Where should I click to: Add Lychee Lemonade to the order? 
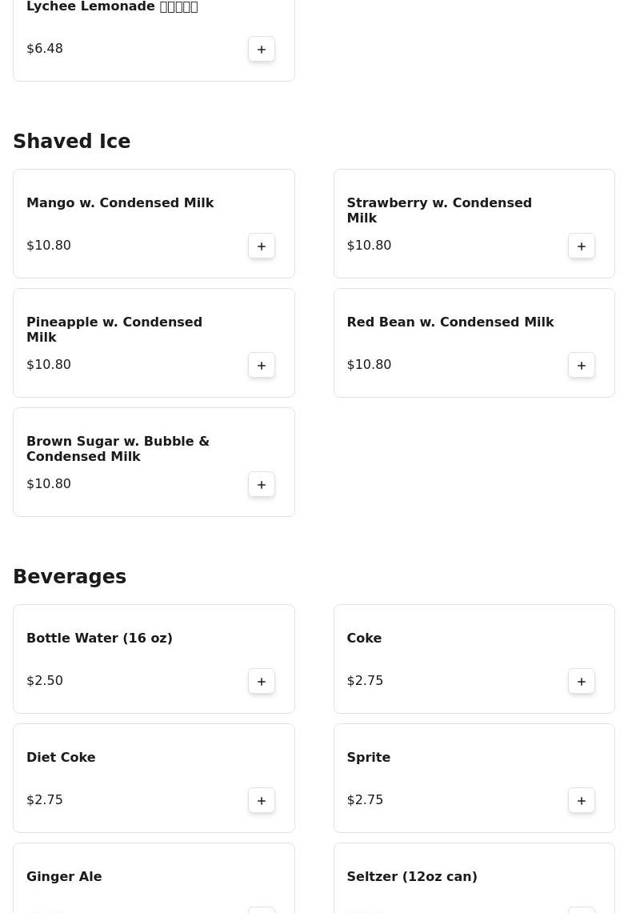262,50
